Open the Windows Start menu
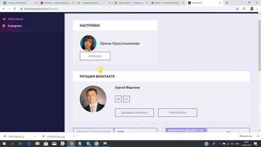261x147 pixels. pos(4,143)
